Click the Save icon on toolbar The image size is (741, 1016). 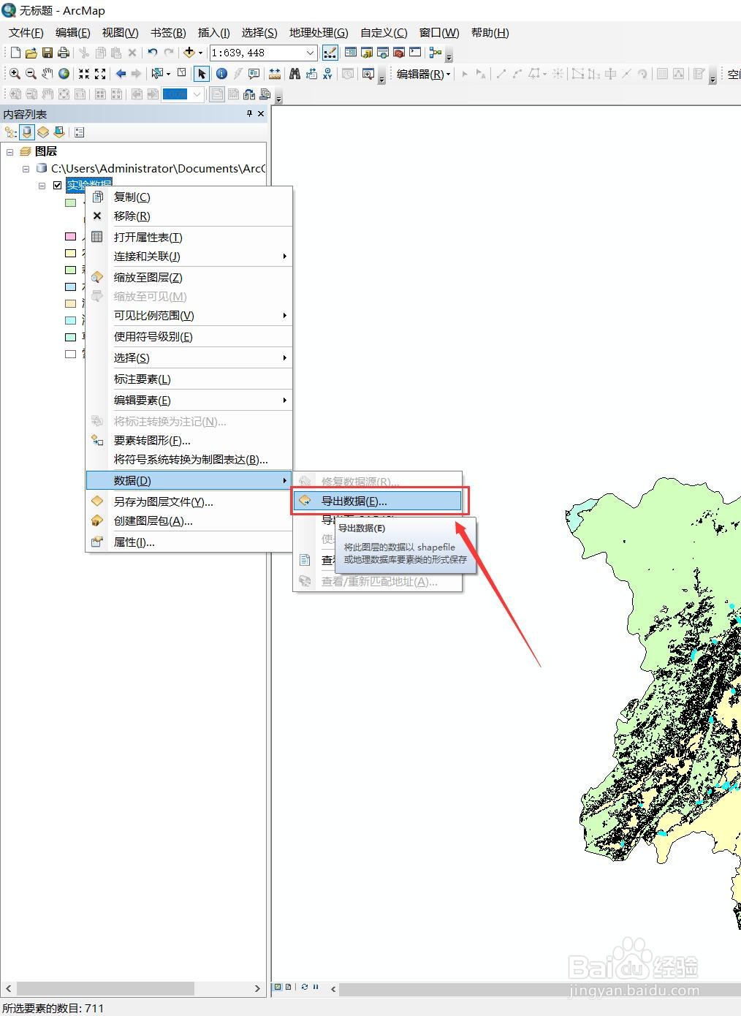click(47, 53)
